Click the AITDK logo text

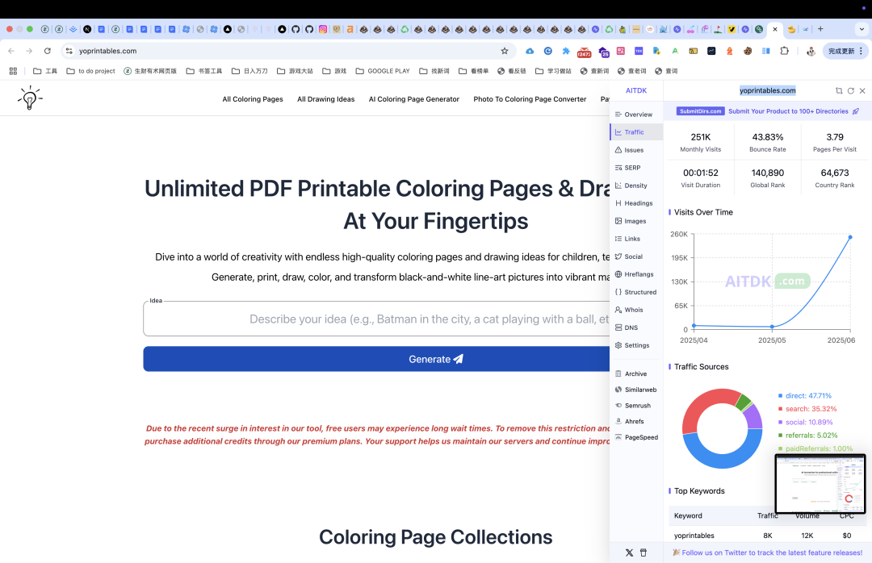pos(636,90)
